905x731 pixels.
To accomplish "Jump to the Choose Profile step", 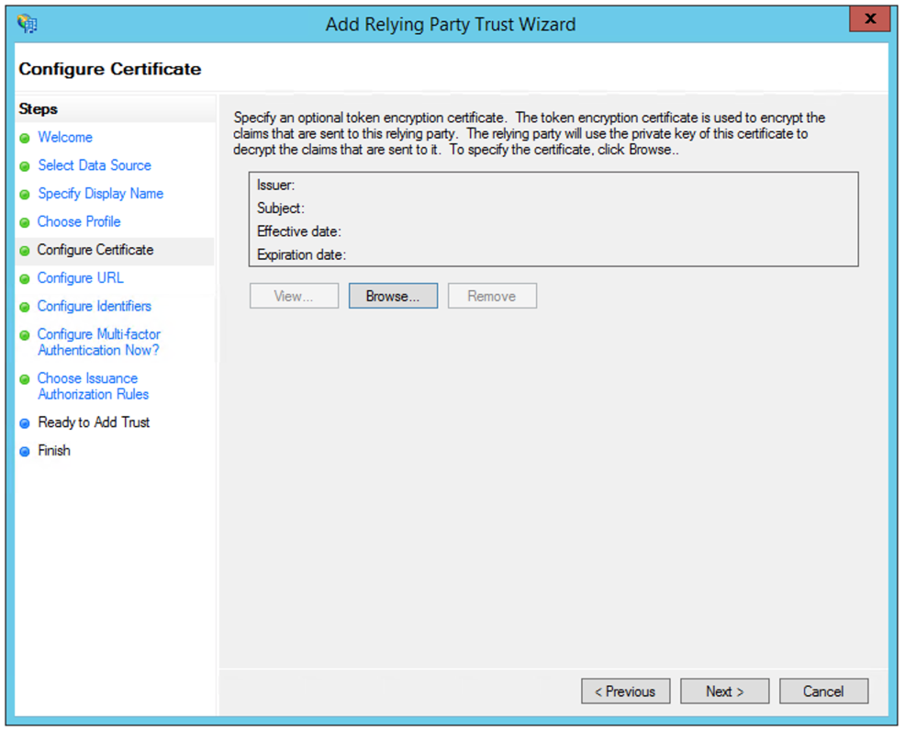I will click(79, 221).
